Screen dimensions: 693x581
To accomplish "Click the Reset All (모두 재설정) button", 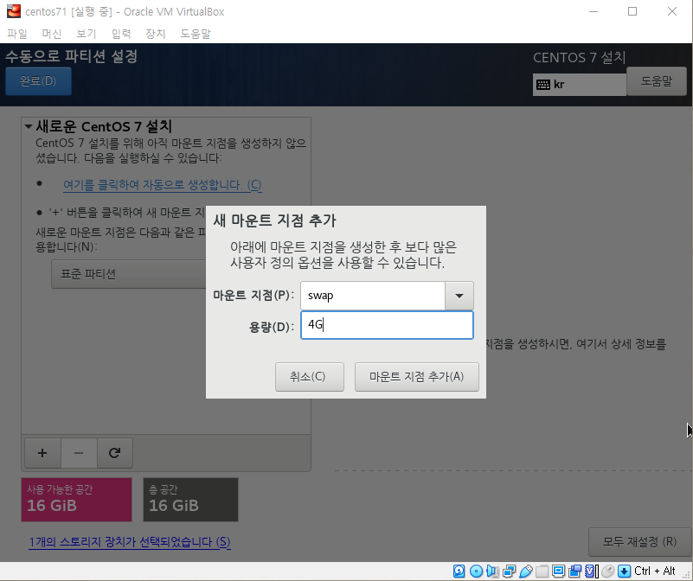I will pos(639,542).
